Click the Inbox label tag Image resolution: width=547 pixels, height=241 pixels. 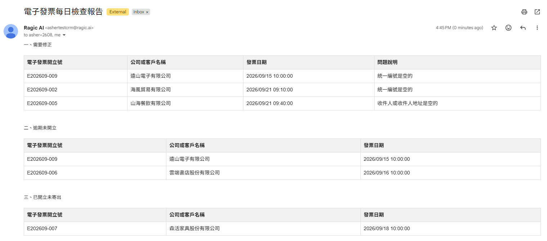139,12
